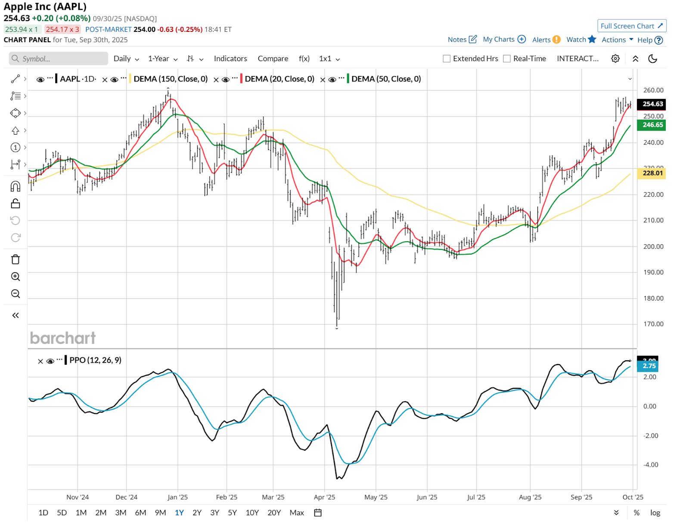Viewport: 689px width, 523px height.
Task: Collapse the left drawing toolbar
Action: click(15, 315)
